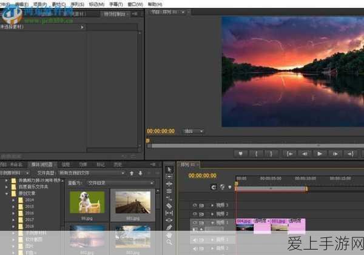
Task: Expand the Video 2 track
Action: coord(212,214)
